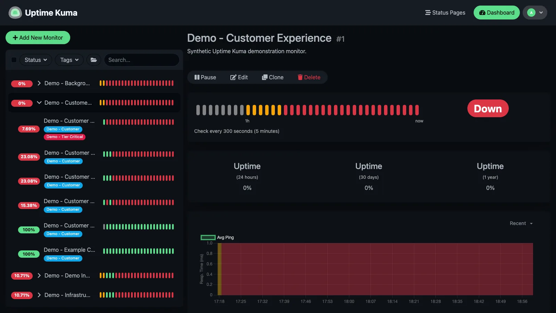Open Status Pages from header
The width and height of the screenshot is (556, 313).
445,13
